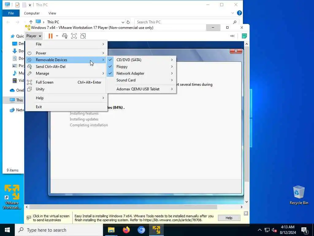This screenshot has width=314, height=236.
Task: Open the Recycle Bin desktop icon
Action: [x=299, y=195]
